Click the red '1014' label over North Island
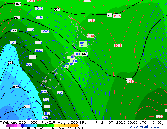Image resolution: width=167 pixels, height=129 pixels. click(91, 36)
